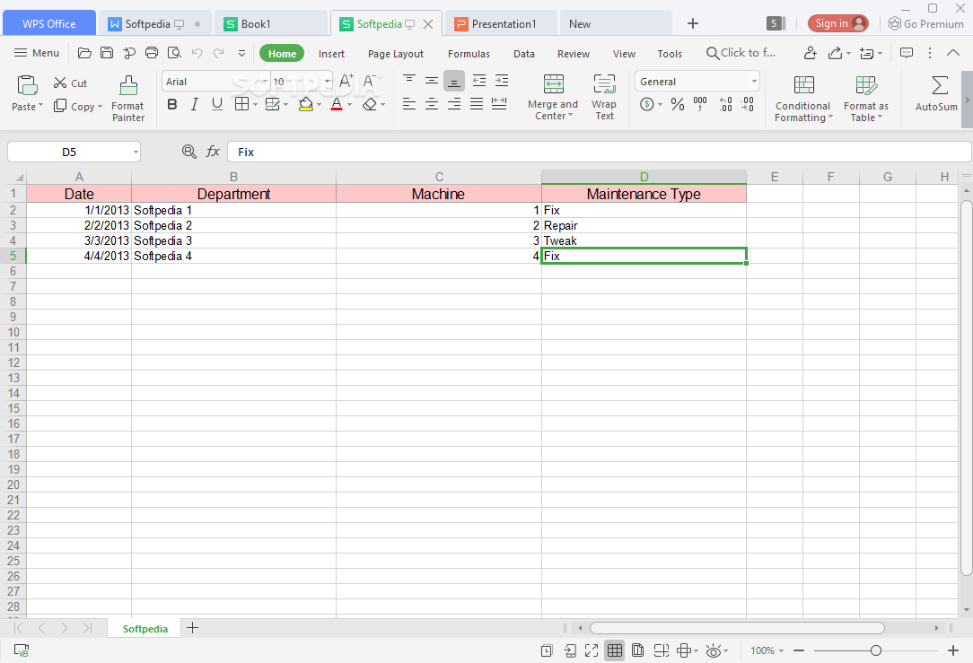Expand the number format General dropdown
The image size is (973, 663).
pyautogui.click(x=754, y=82)
